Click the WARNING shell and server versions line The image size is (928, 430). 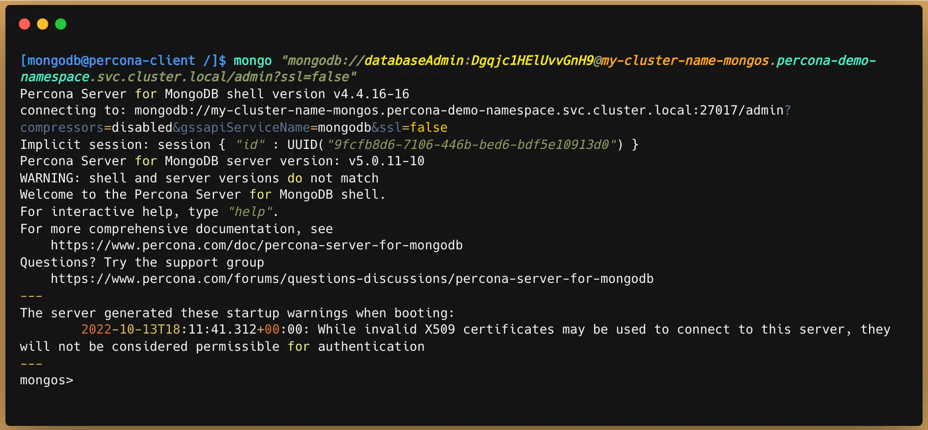pyautogui.click(x=200, y=178)
